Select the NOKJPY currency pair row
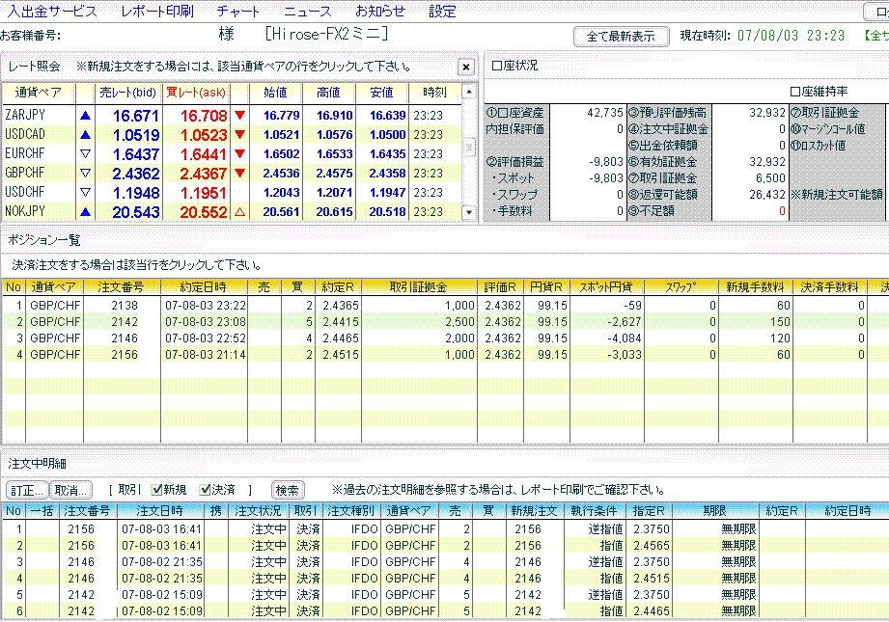Image resolution: width=889 pixels, height=622 pixels. click(x=233, y=212)
